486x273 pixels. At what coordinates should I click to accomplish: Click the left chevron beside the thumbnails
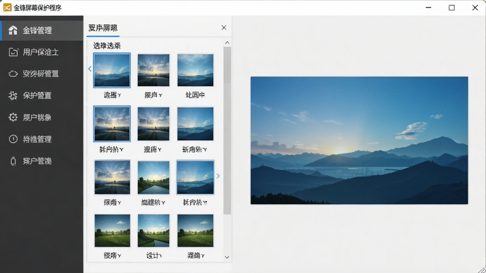point(90,69)
